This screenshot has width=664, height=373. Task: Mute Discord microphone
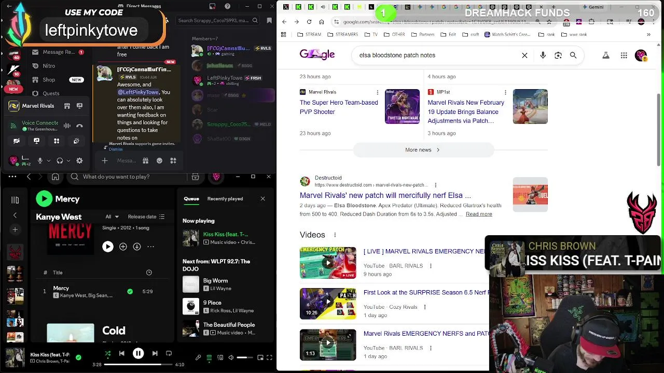tap(40, 161)
